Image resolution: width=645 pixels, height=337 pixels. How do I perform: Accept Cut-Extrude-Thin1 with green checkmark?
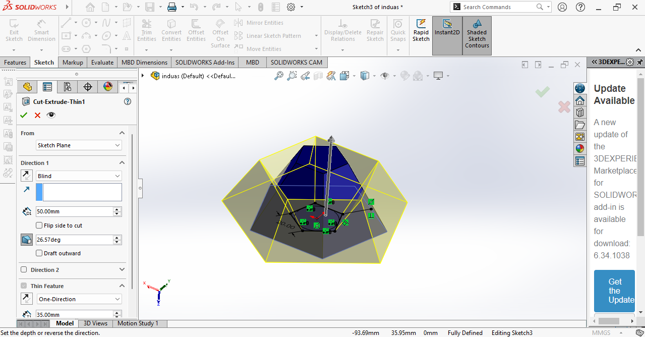click(x=24, y=115)
